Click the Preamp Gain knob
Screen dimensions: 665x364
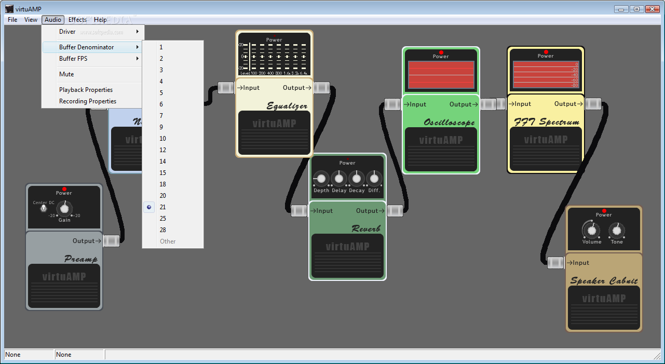coord(64,208)
